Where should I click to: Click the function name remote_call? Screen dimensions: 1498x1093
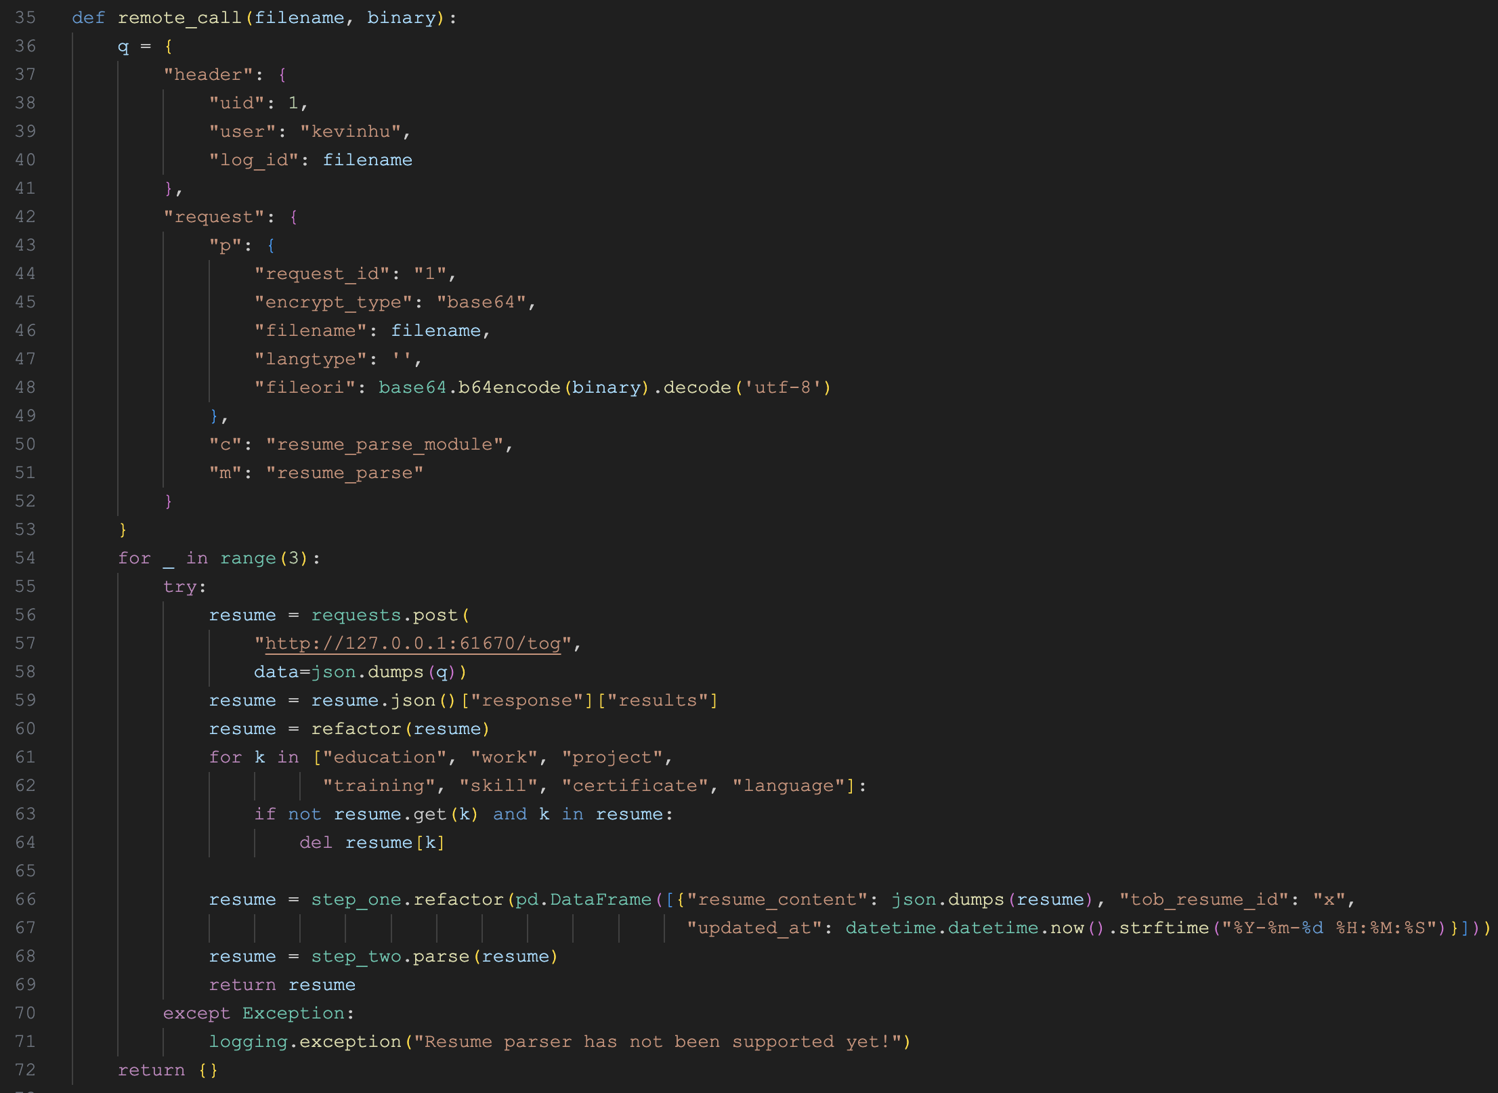coord(179,18)
